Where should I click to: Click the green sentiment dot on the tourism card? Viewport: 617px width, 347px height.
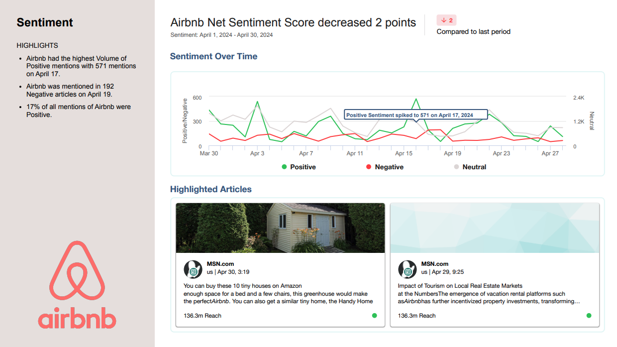[589, 316]
